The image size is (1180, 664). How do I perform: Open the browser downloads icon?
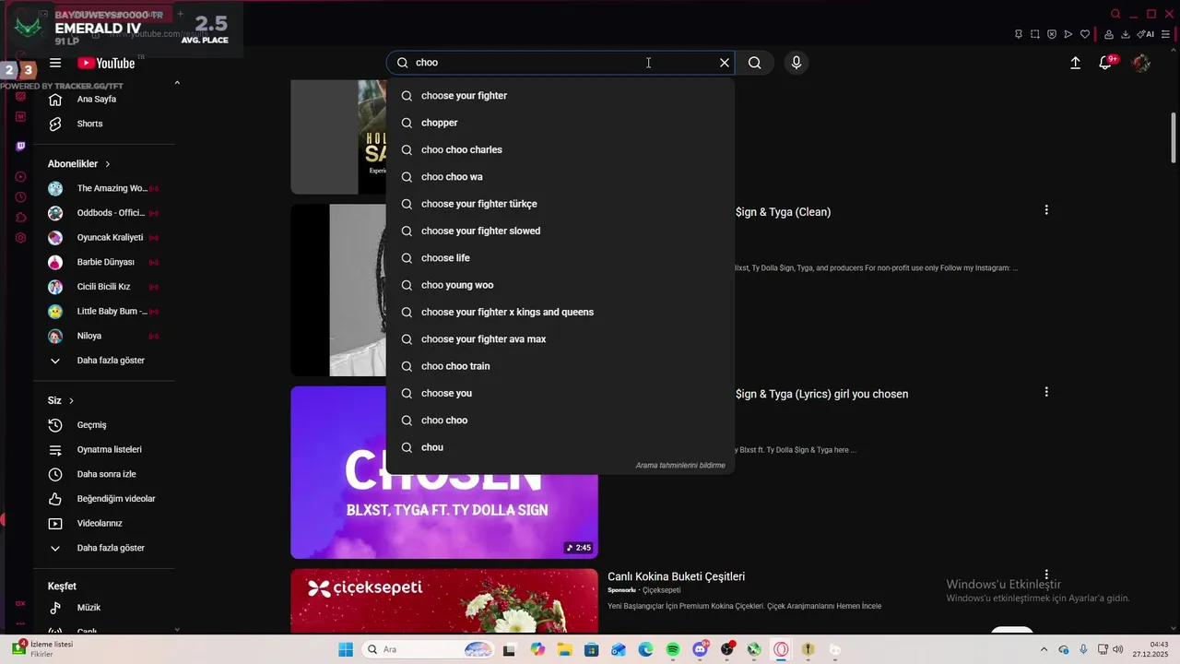1126,34
